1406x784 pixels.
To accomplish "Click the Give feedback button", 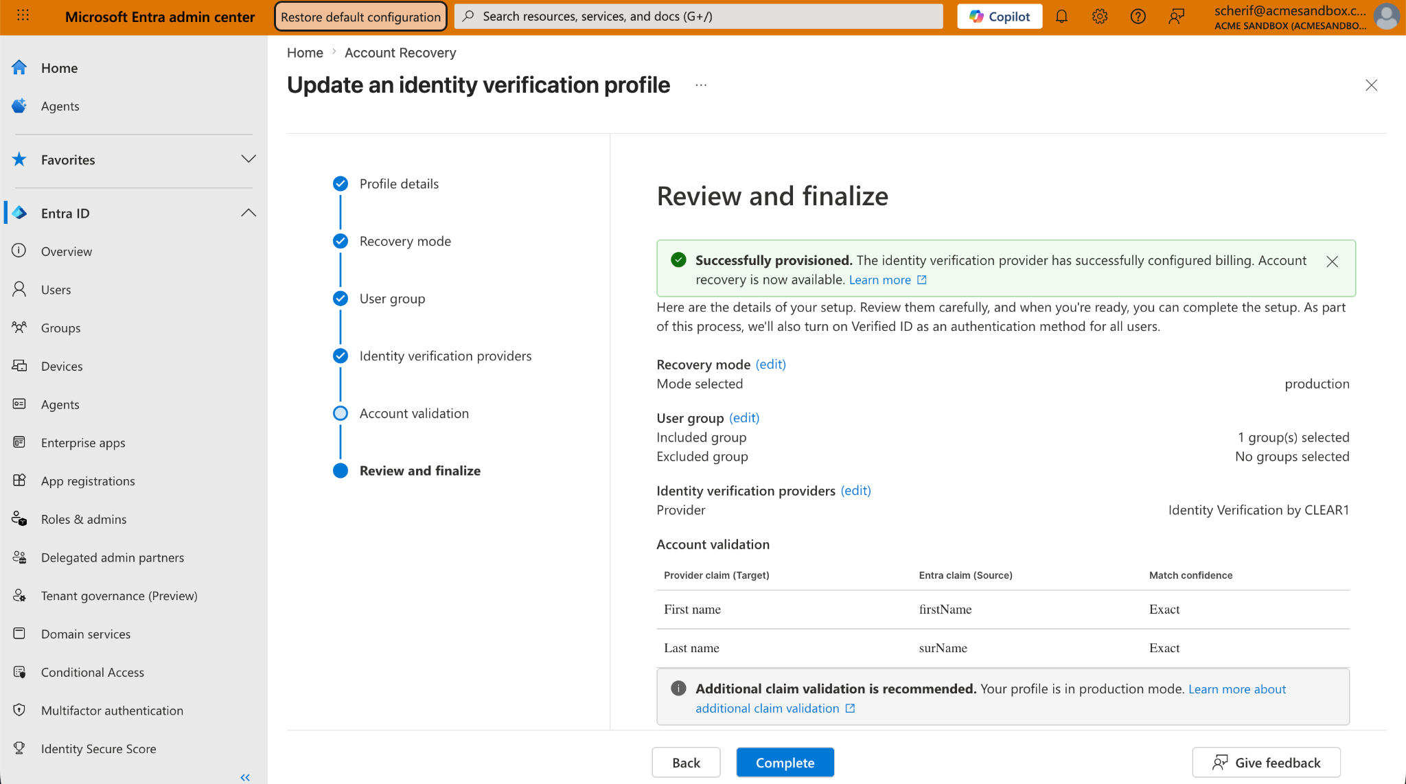I will click(1267, 762).
